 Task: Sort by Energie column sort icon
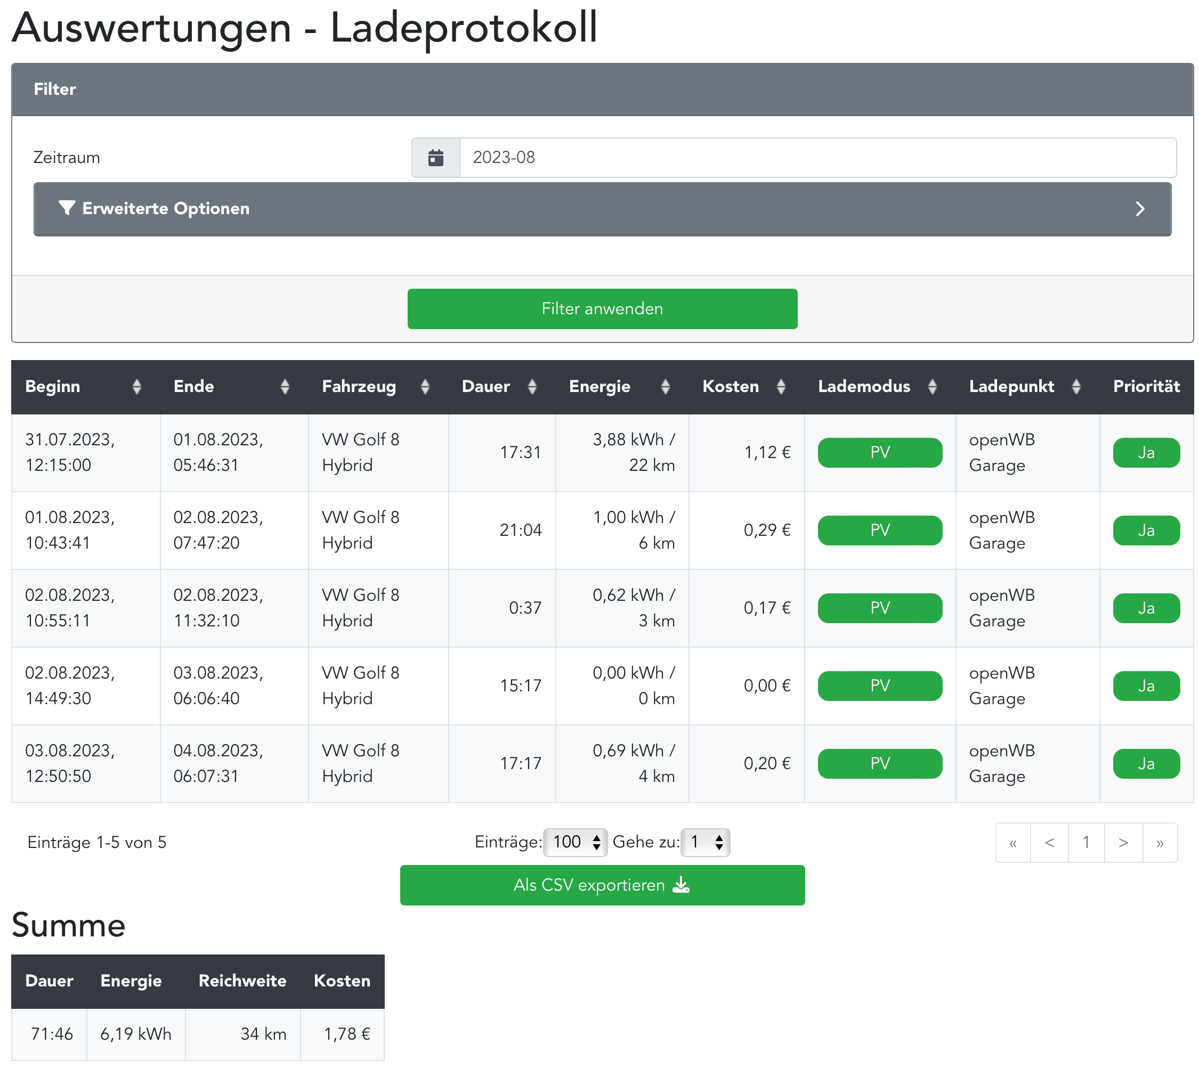click(665, 386)
